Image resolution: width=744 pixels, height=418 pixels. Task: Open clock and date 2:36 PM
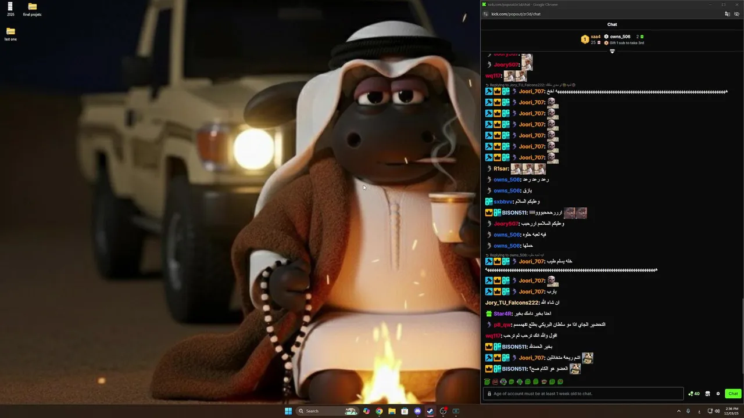730,411
